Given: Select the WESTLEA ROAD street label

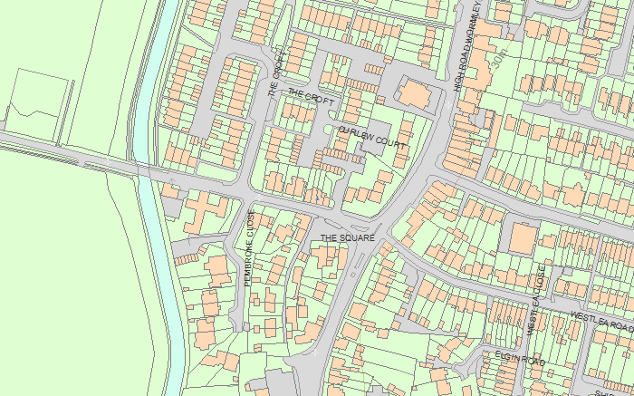Looking at the screenshot, I should coord(602,321).
